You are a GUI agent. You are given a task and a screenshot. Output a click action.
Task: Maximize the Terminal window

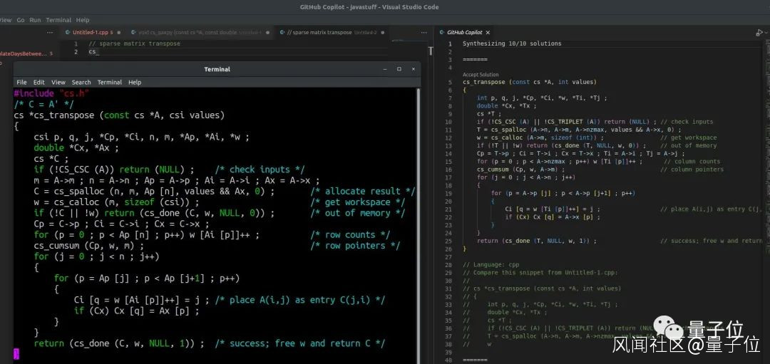click(x=399, y=69)
